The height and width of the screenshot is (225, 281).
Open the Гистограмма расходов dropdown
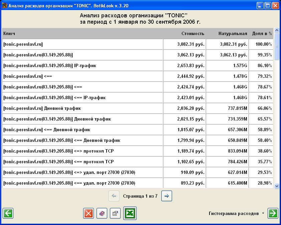click(x=236, y=213)
